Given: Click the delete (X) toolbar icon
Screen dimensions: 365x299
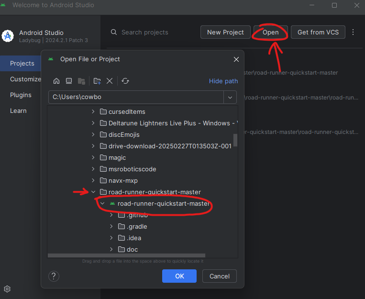Looking at the screenshot, I should coord(110,81).
